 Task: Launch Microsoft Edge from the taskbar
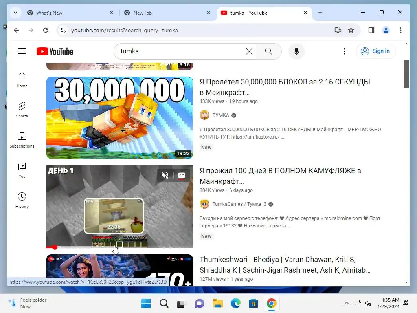pyautogui.click(x=236, y=303)
